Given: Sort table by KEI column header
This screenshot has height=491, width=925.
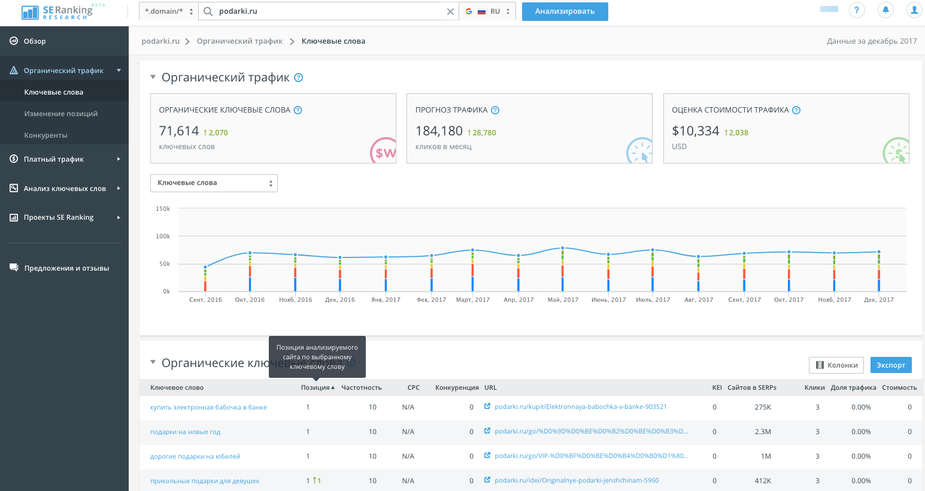Looking at the screenshot, I should coord(717,387).
